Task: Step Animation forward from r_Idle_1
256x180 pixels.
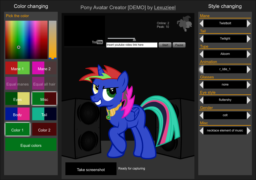Action: pos(248,69)
